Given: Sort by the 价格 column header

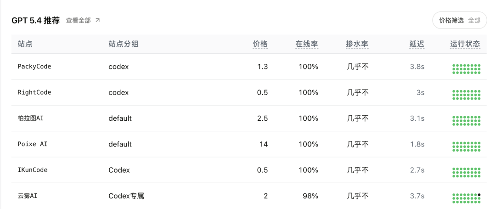Looking at the screenshot, I should click(x=260, y=44).
